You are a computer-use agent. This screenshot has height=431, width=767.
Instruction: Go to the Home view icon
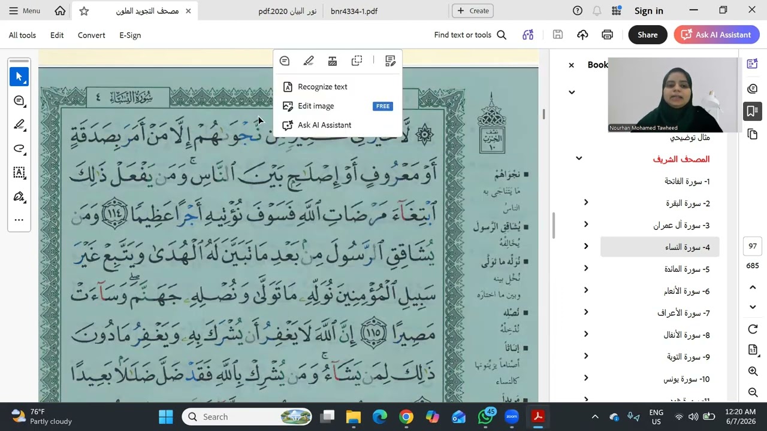coord(60,11)
